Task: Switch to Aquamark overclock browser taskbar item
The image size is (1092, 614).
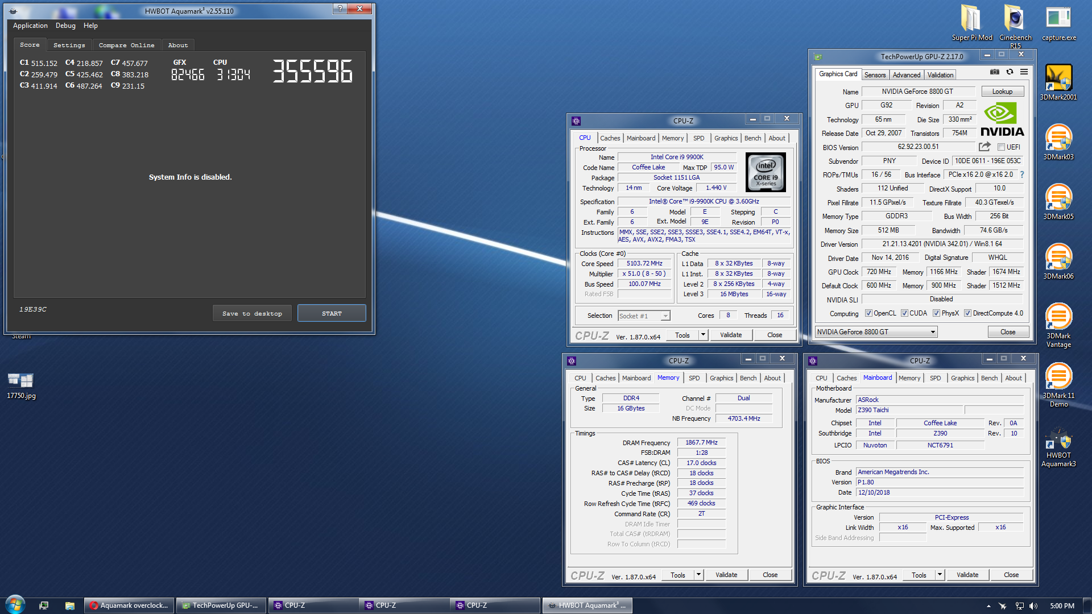Action: 129,605
